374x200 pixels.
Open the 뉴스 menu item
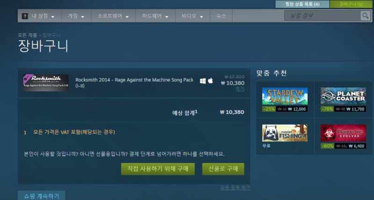[221, 16]
